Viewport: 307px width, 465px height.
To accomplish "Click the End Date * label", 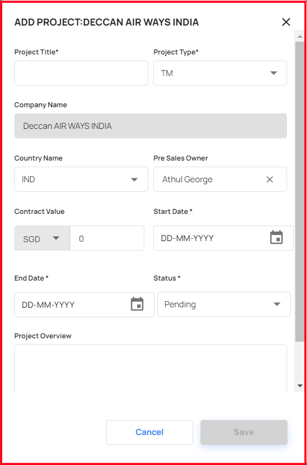I will coord(32,278).
